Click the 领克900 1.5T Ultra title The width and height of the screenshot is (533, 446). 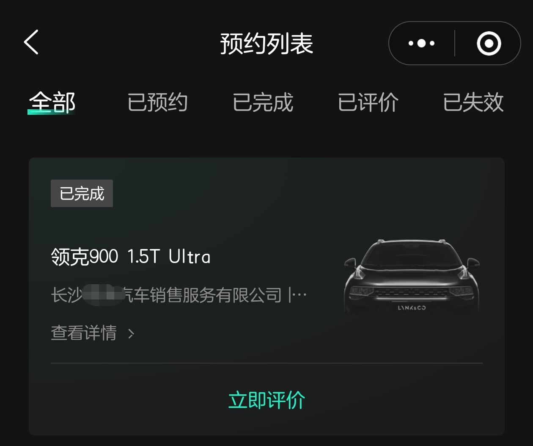coord(131,257)
